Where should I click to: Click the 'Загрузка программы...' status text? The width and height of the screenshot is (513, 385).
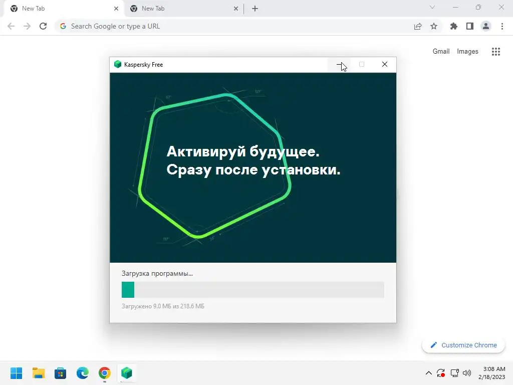click(x=157, y=273)
